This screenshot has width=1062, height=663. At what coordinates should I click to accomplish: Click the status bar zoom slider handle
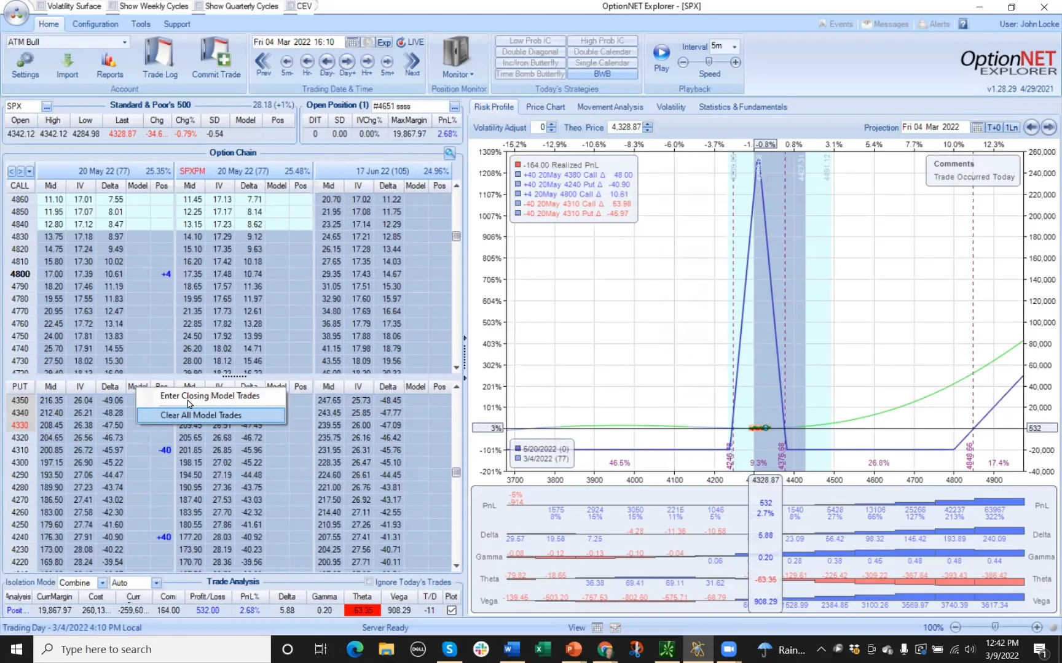pyautogui.click(x=995, y=627)
